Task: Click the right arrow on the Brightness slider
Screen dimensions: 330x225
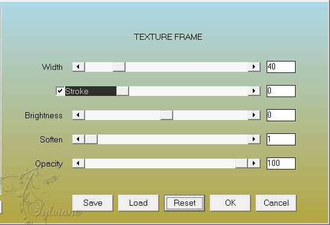Action: (x=254, y=115)
